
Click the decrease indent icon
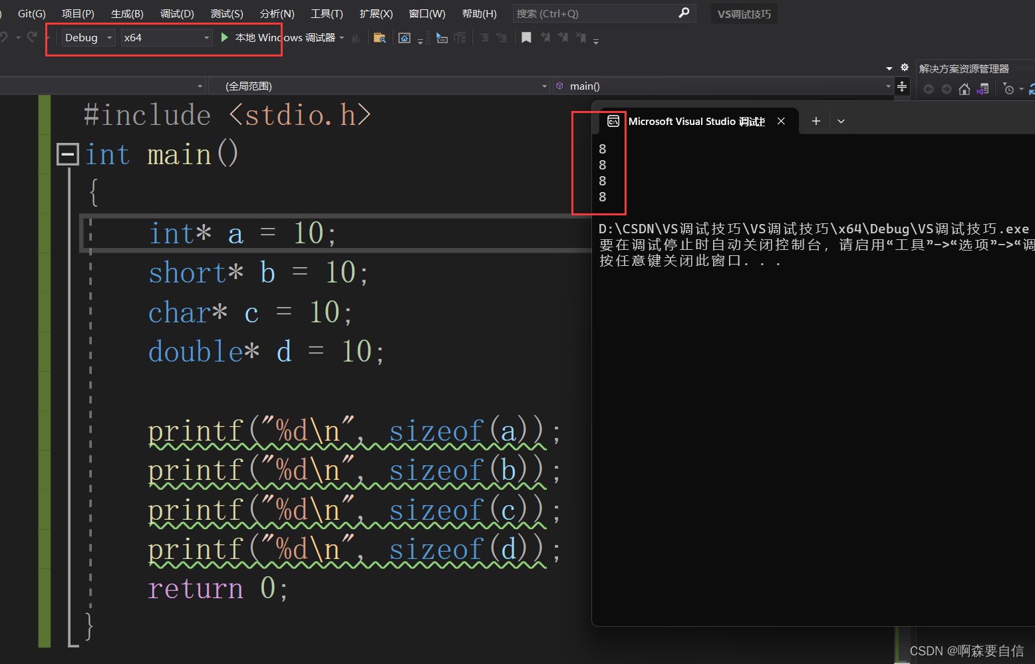[484, 38]
